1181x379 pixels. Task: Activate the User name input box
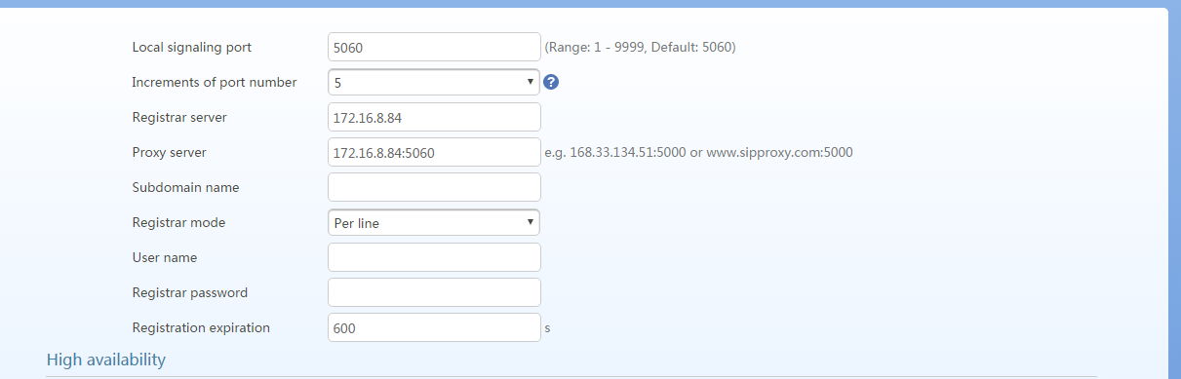434,257
